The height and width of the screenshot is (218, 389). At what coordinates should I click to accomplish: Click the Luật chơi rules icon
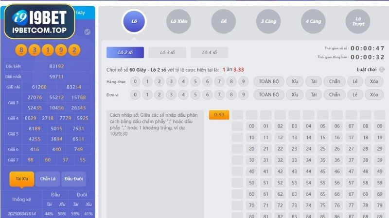pos(382,70)
